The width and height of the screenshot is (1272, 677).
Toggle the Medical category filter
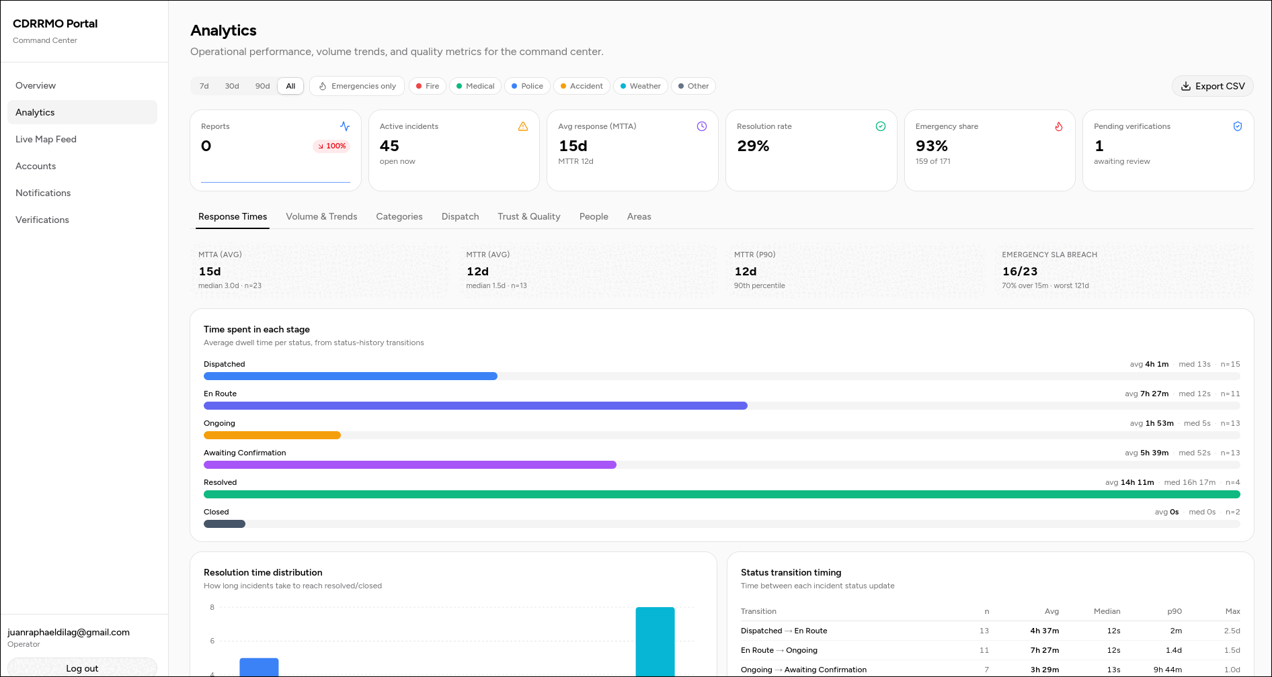(x=475, y=86)
